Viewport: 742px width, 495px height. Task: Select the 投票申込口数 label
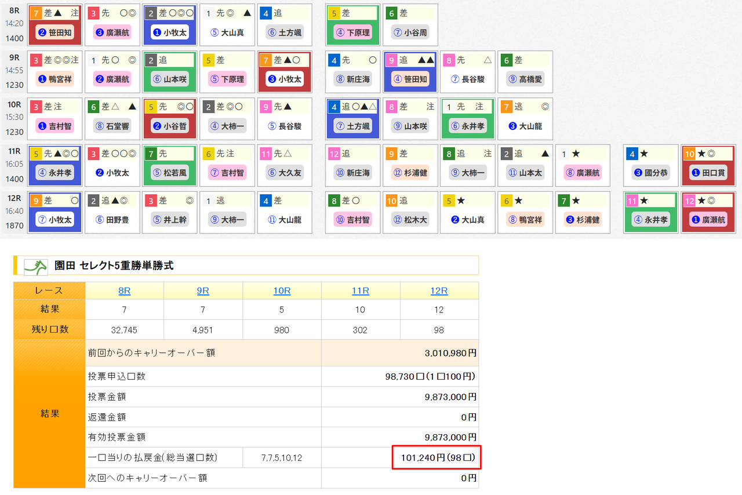click(x=117, y=377)
